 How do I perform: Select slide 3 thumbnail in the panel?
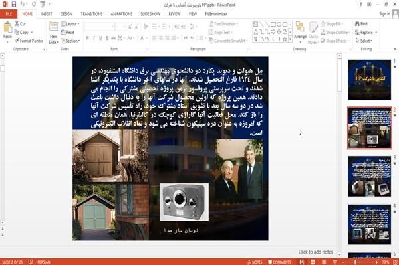pyautogui.click(x=370, y=176)
